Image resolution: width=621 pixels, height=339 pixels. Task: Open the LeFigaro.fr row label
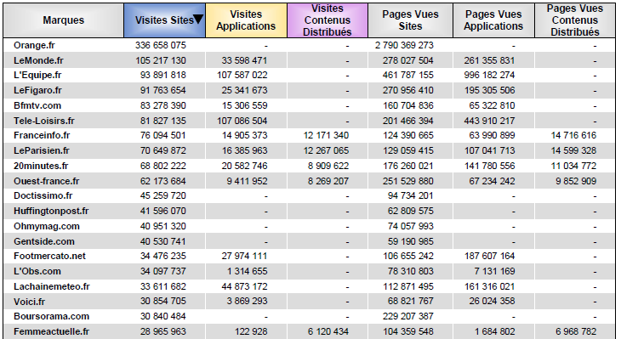(37, 91)
